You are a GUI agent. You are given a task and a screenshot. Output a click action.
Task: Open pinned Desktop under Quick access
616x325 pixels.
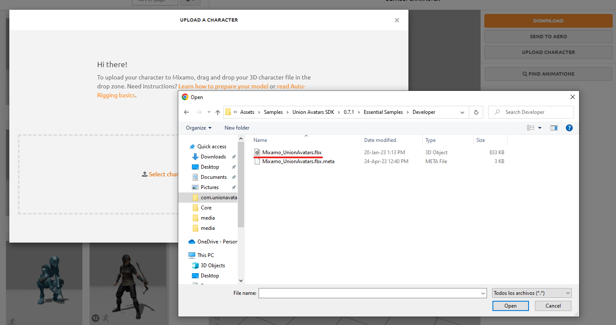click(210, 167)
